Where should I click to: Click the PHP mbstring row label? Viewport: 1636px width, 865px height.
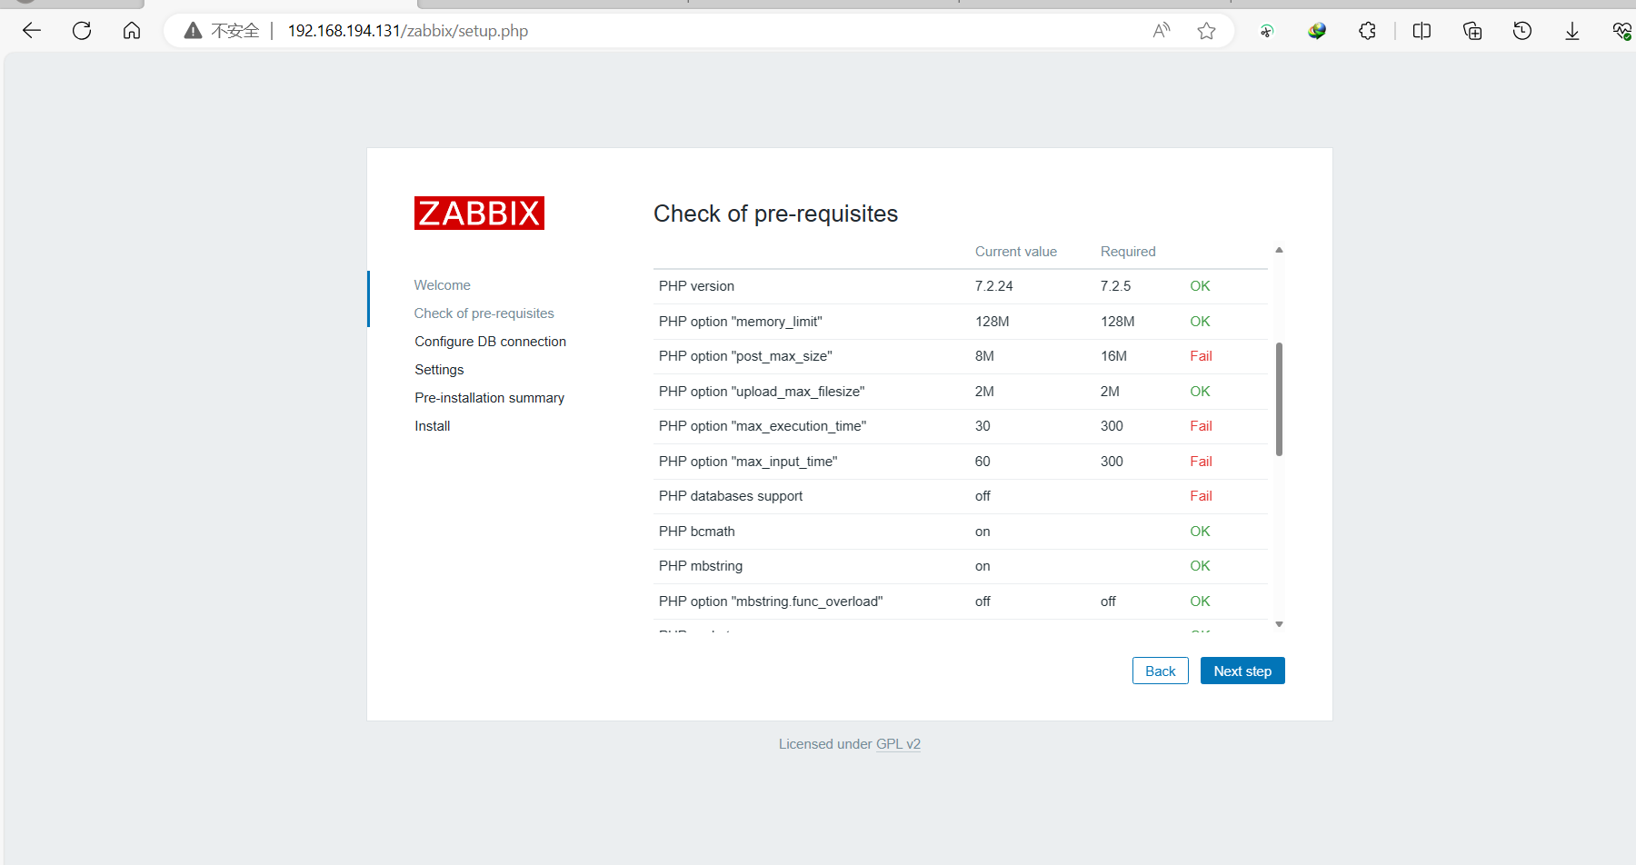click(701, 566)
